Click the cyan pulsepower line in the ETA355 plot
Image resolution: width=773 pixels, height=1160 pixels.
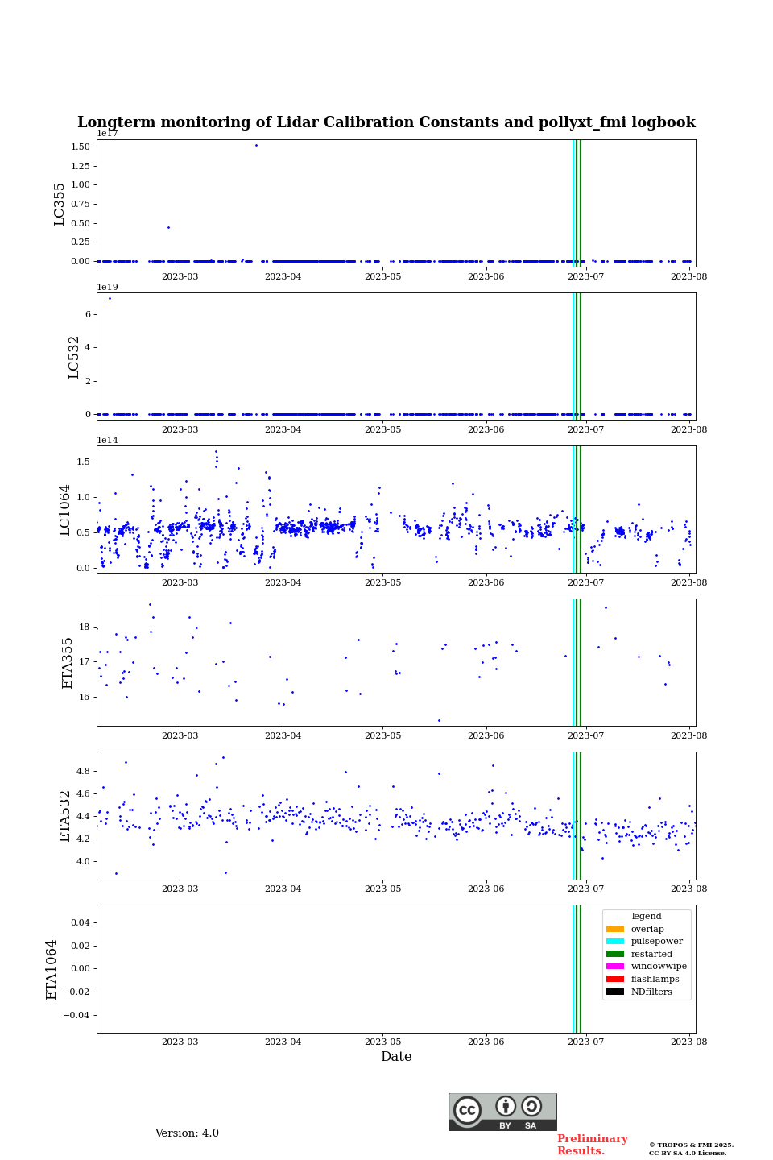tap(573, 662)
